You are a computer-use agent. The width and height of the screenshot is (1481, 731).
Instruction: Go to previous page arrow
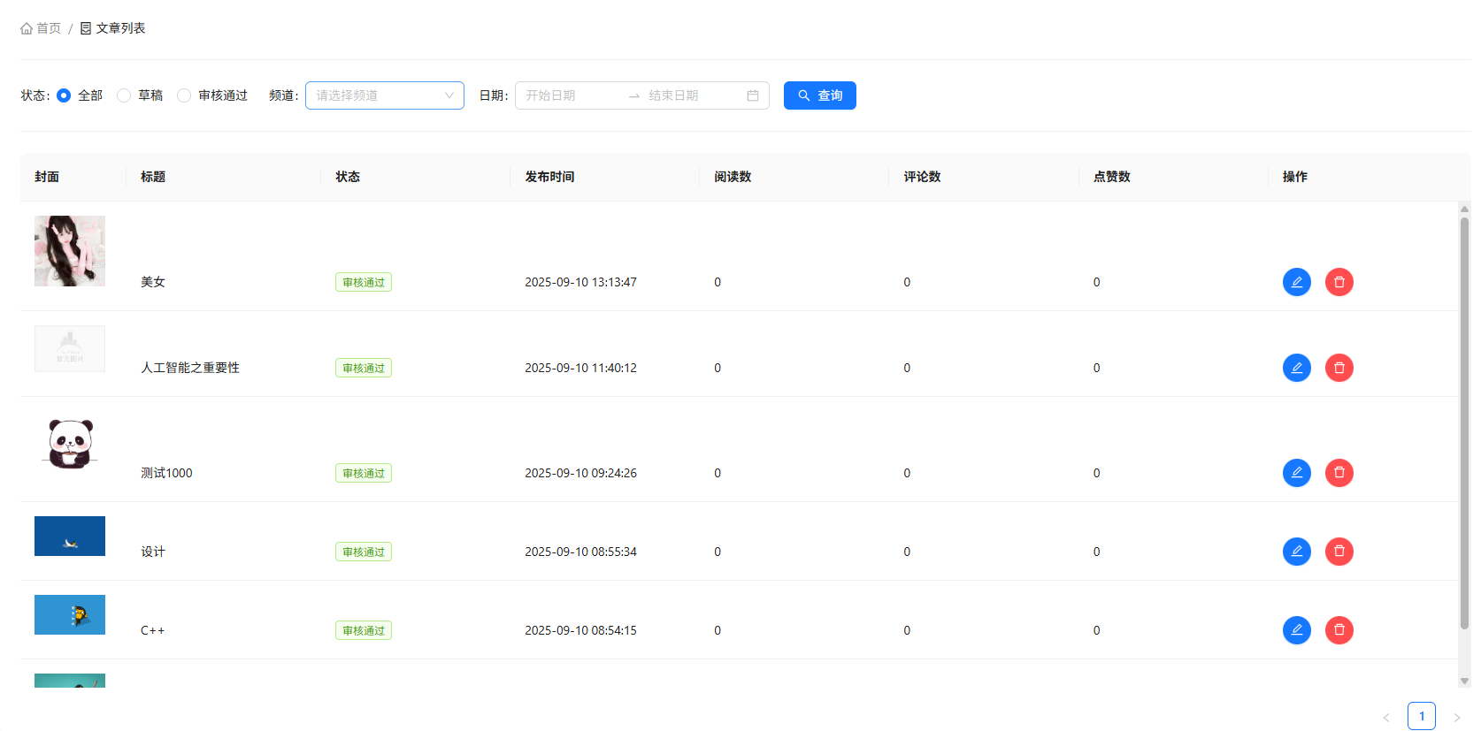(1386, 717)
